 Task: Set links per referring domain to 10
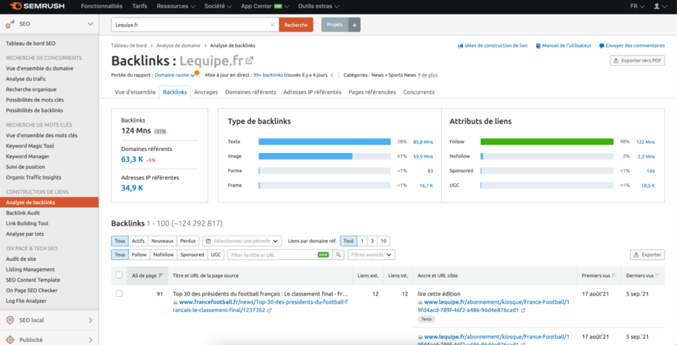click(383, 241)
